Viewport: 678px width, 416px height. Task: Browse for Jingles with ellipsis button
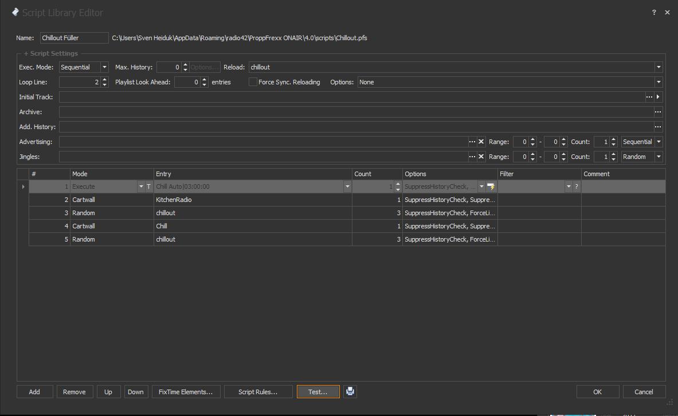[472, 157]
